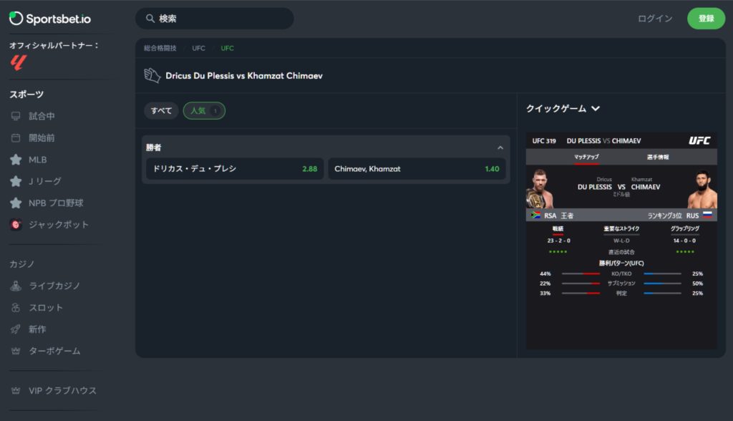
Task: Click the 検索 search field
Action: click(x=215, y=19)
